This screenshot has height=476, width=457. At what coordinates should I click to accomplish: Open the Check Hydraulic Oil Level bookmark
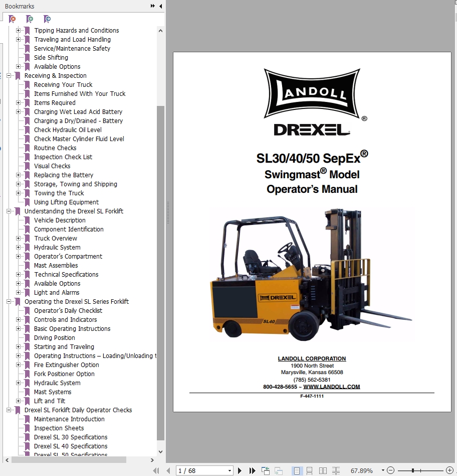click(68, 130)
